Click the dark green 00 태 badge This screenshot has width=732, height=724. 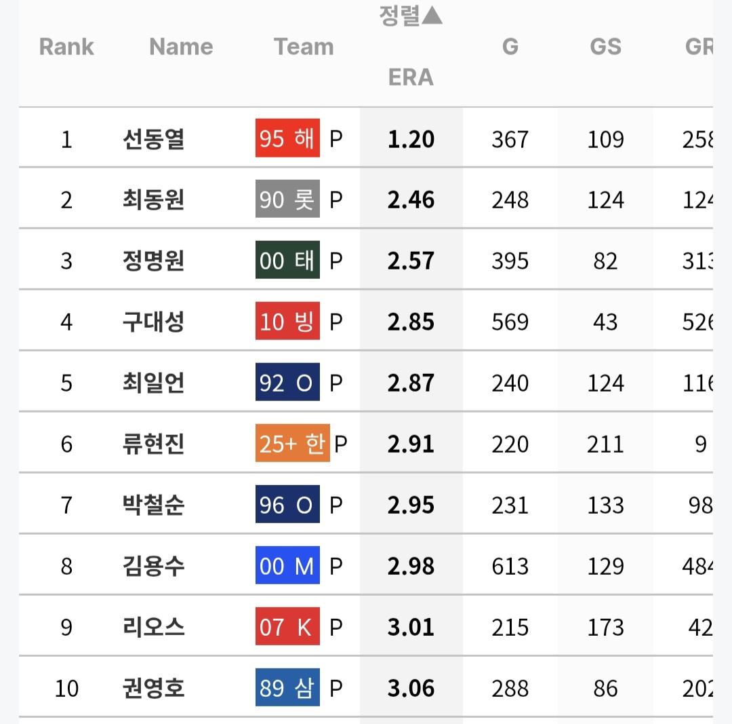click(287, 260)
